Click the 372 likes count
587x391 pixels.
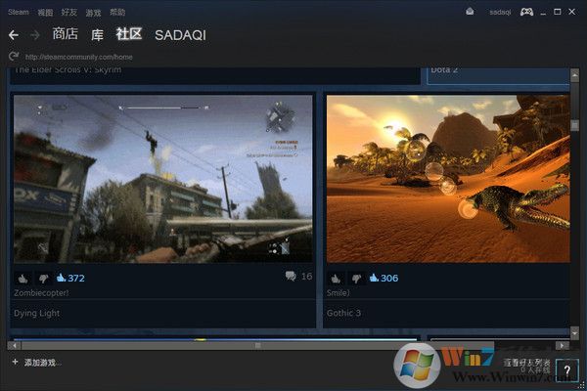coord(70,278)
